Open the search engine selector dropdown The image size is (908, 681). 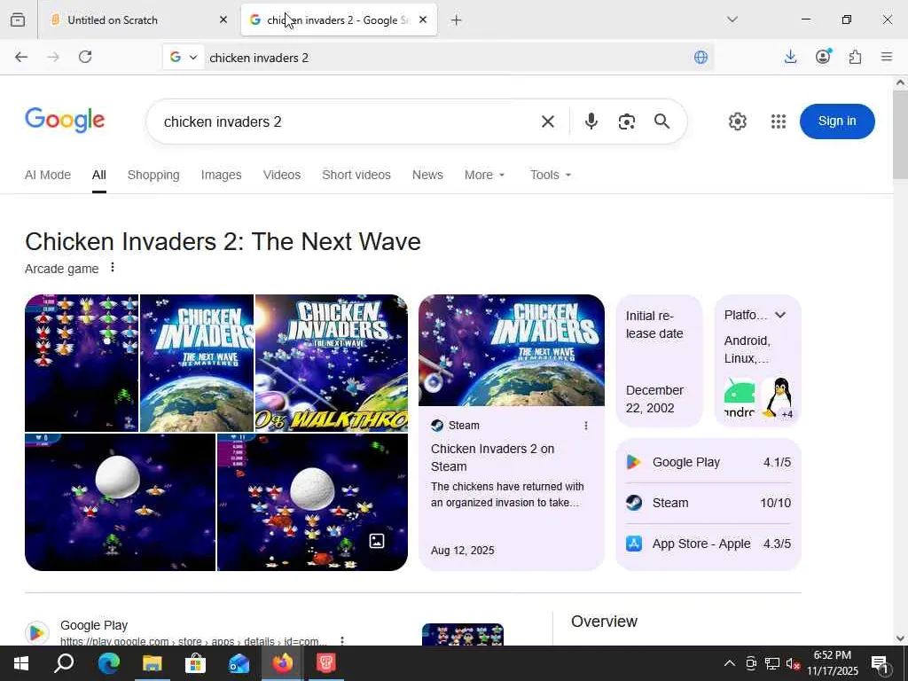tap(184, 57)
